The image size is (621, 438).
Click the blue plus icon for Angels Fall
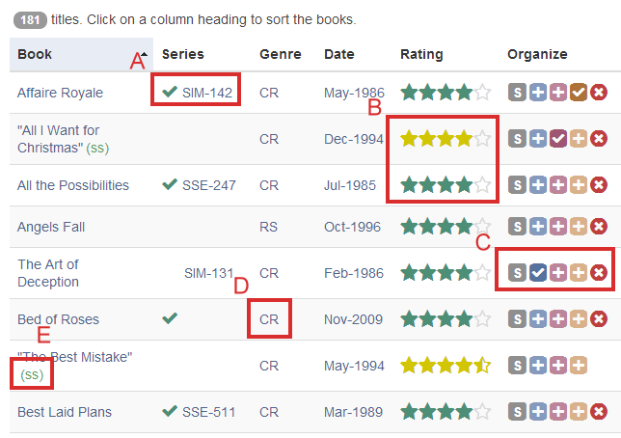tap(538, 227)
